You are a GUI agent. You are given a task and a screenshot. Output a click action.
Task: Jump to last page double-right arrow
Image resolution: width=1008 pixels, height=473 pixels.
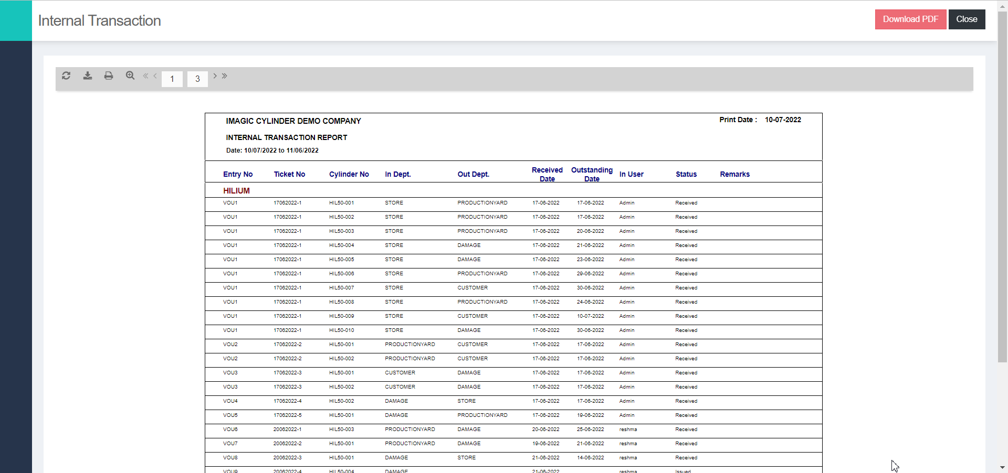(225, 76)
